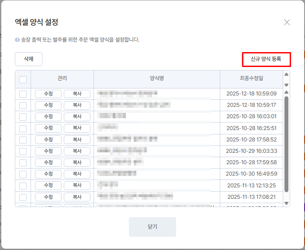Click 복사 for row 2025-10-28 16:03:01
The image size is (305, 250).
coord(77,116)
